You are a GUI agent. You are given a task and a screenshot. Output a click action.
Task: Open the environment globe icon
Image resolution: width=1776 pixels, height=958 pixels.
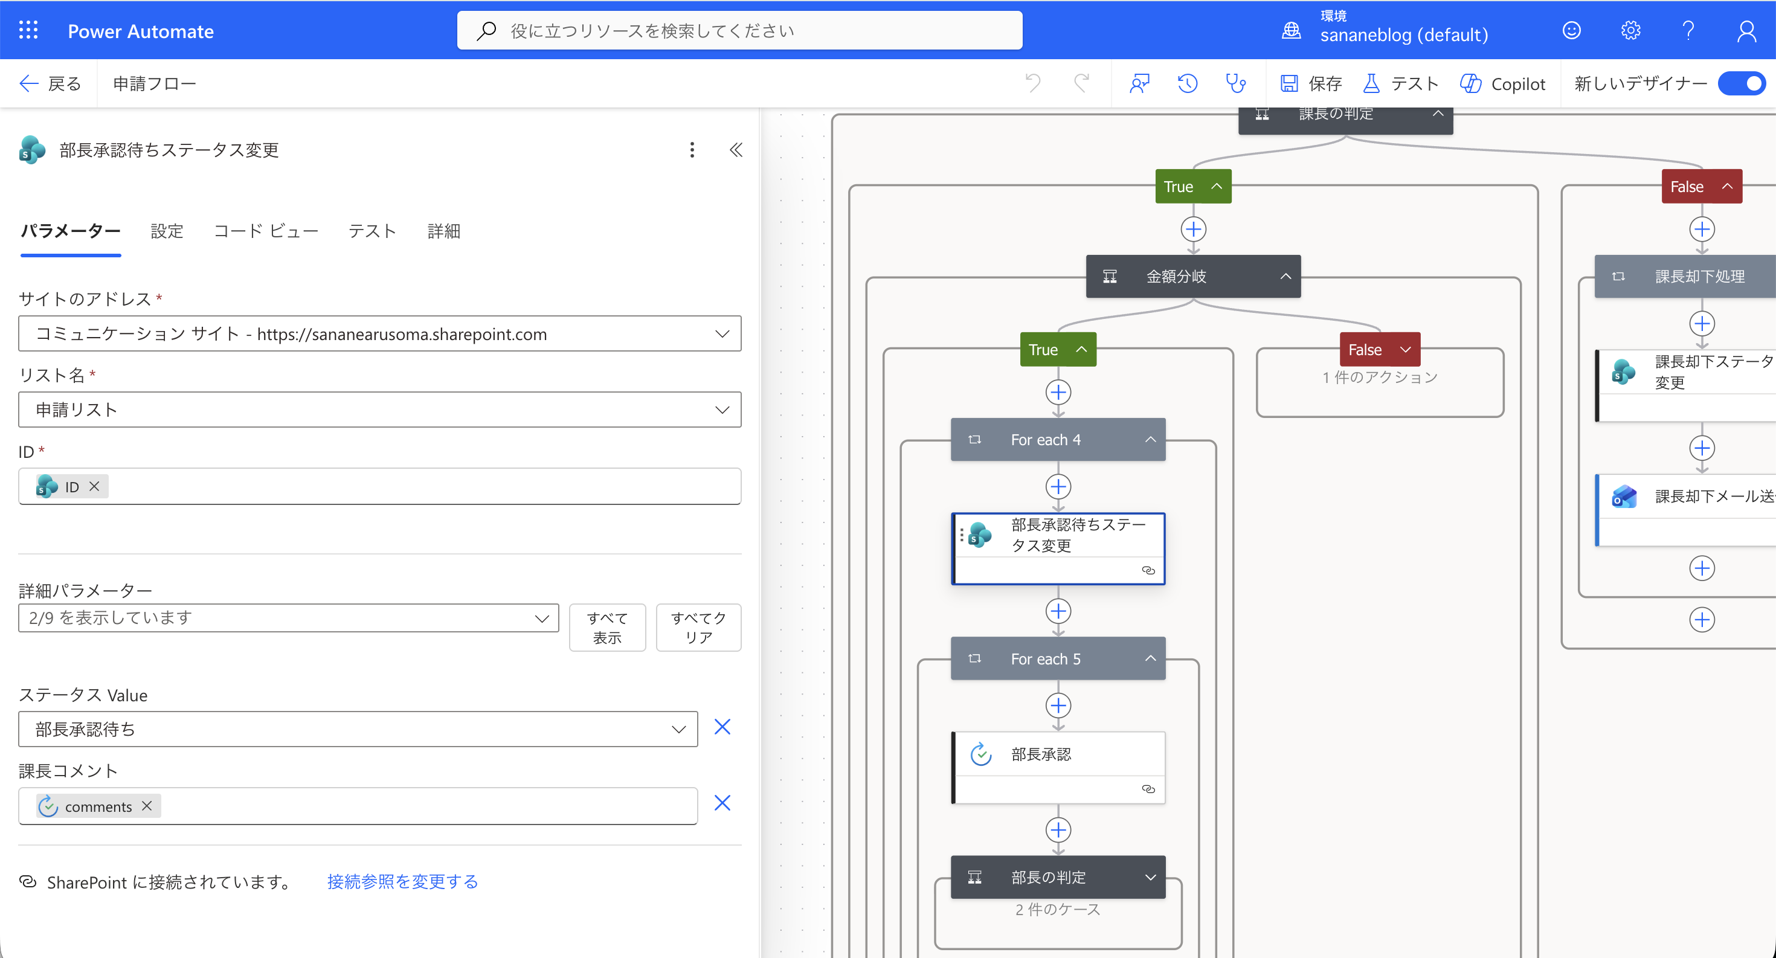point(1291,30)
